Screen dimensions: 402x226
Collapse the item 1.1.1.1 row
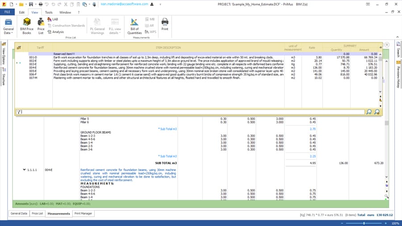coord(24,170)
